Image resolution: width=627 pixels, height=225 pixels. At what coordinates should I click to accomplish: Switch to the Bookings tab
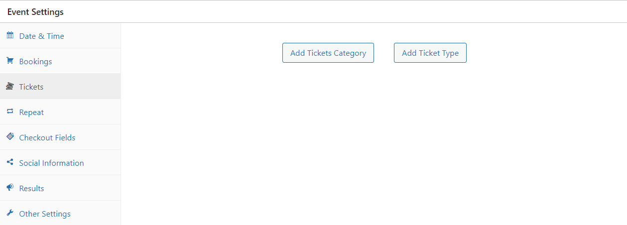tap(35, 62)
